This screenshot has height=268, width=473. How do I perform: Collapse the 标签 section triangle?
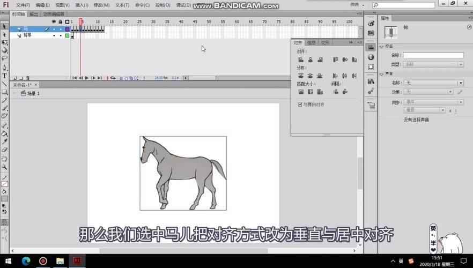click(382, 47)
